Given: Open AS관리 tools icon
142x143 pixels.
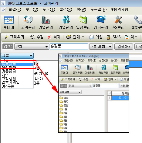Looking at the screenshot, I should point(118,19).
